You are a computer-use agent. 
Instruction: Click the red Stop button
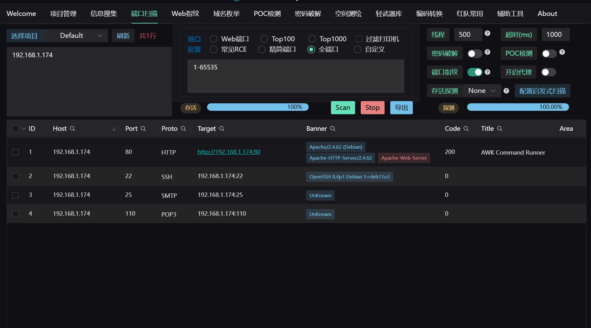click(x=372, y=108)
